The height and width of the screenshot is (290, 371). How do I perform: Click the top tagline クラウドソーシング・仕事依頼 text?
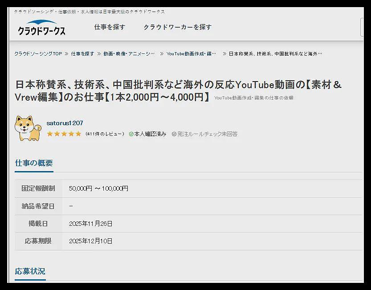90,12
